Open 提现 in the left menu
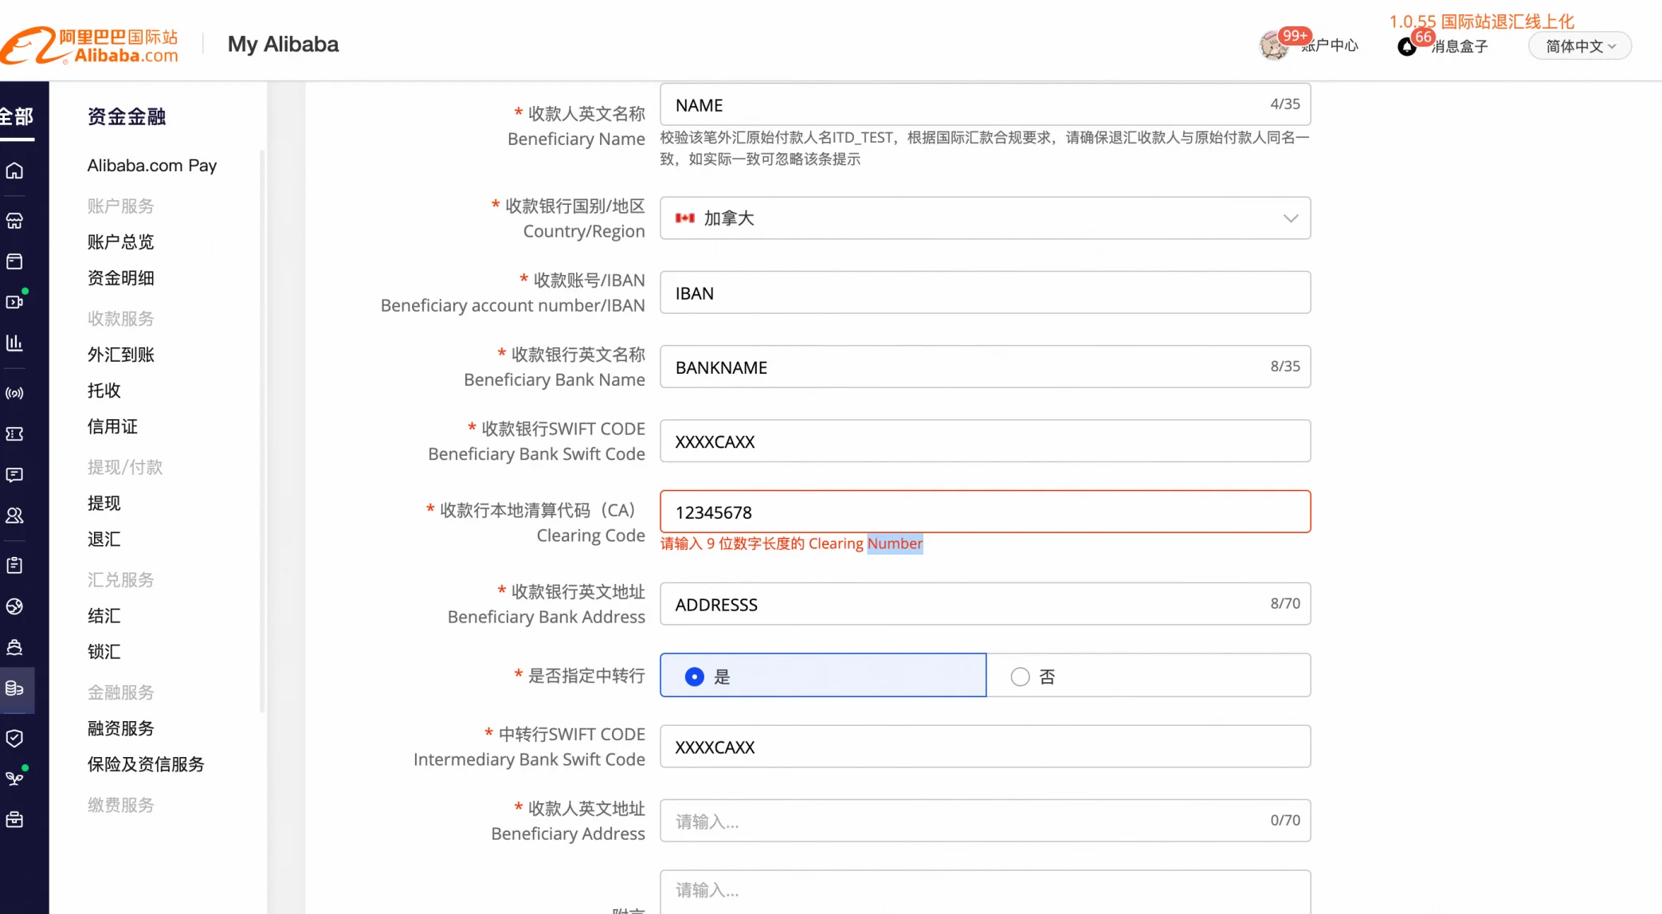 pyautogui.click(x=104, y=504)
